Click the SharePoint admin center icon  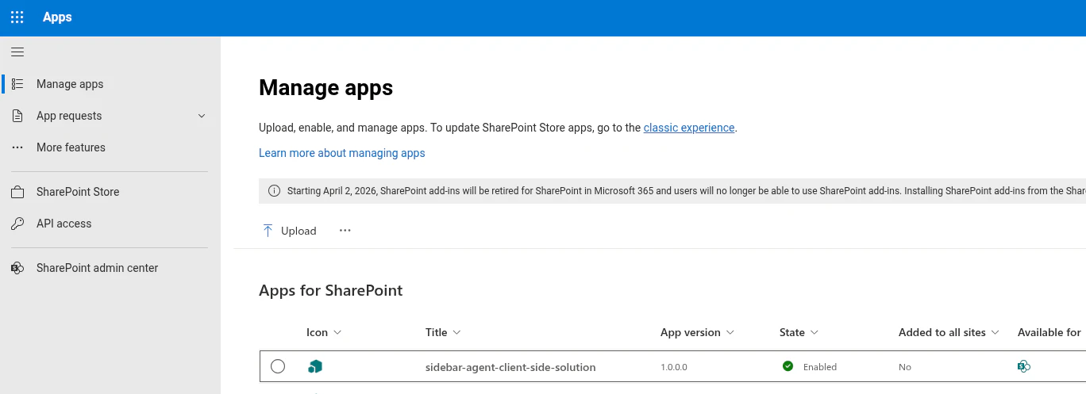pyautogui.click(x=17, y=268)
